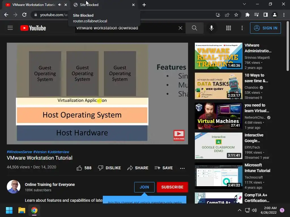Open the #WindowsServer hashtag link
This screenshot has width=290, height=217.
[20, 152]
